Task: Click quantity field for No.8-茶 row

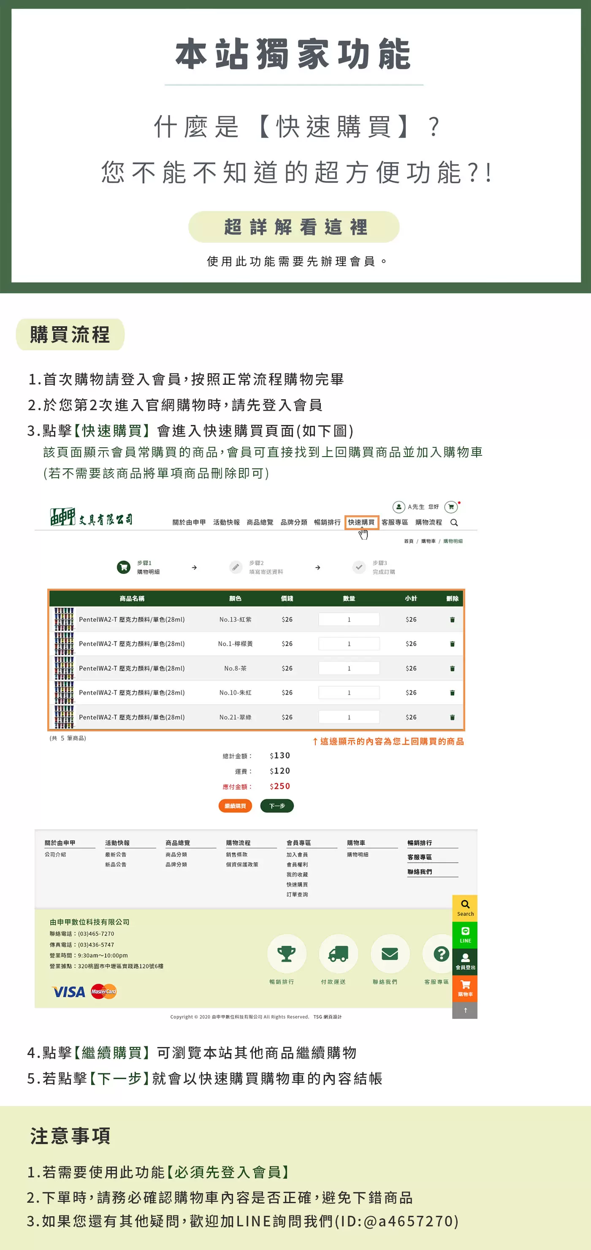Action: (349, 668)
